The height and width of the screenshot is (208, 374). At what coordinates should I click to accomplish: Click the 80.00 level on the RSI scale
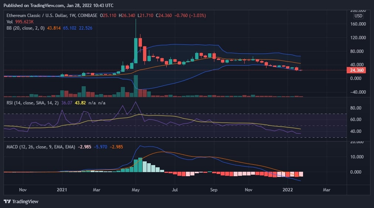(x=356, y=108)
